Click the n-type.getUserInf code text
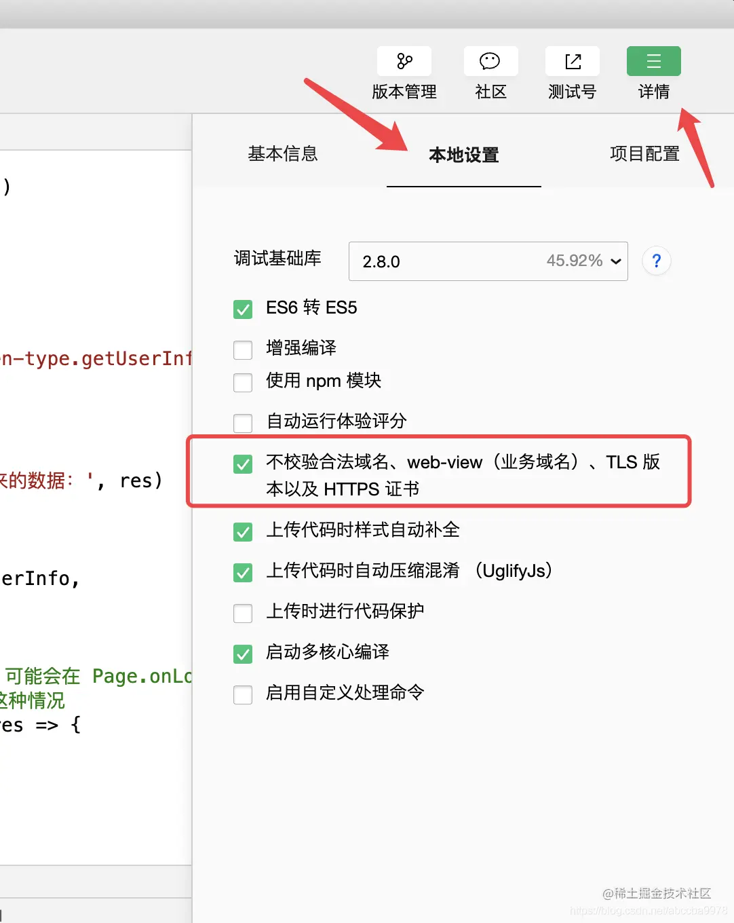This screenshot has width=734, height=923. coord(96,358)
